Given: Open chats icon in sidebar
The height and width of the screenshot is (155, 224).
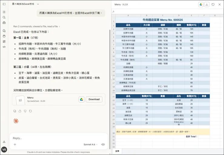Looking at the screenshot, I should (x=4, y=31).
